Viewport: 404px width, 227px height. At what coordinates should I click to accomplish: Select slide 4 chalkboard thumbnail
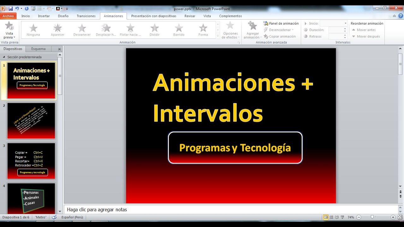[x=31, y=199]
